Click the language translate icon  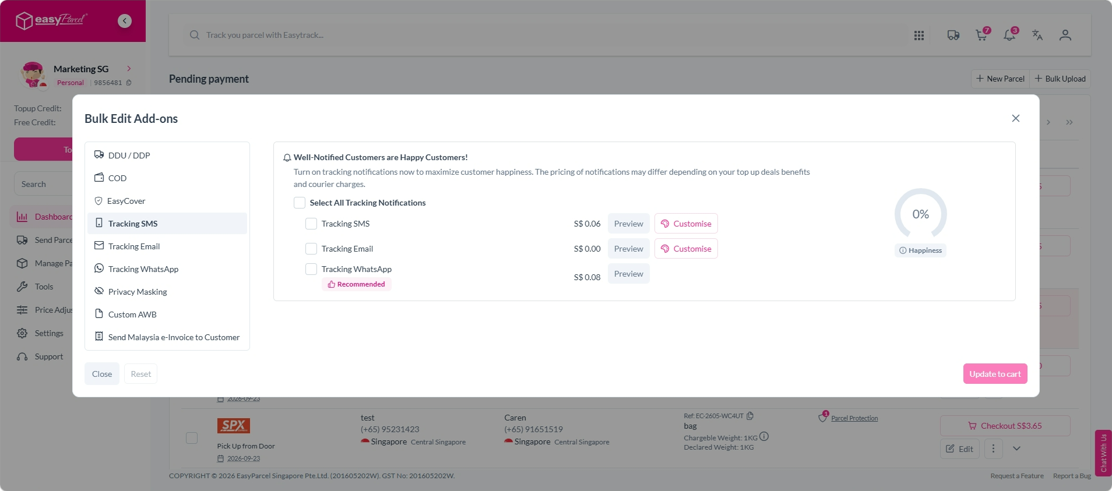click(1037, 35)
